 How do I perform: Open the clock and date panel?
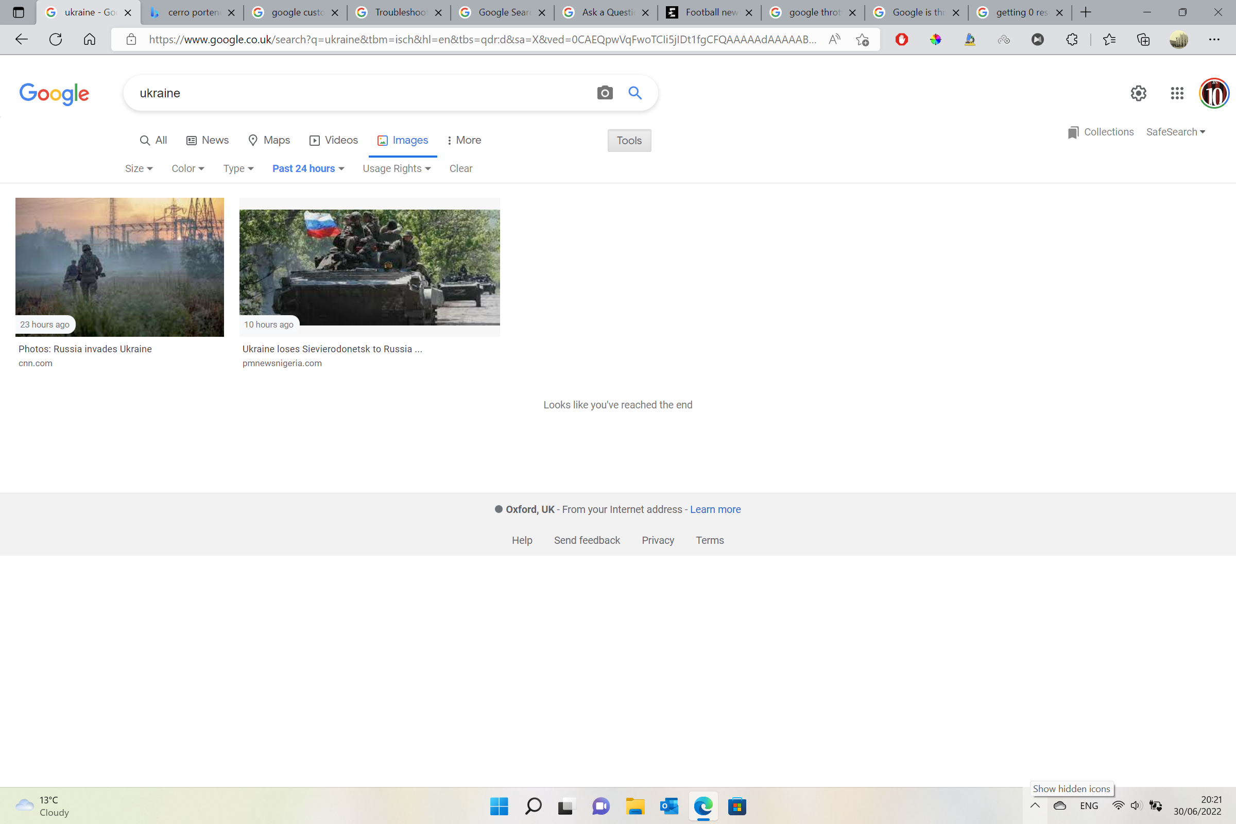tap(1198, 805)
